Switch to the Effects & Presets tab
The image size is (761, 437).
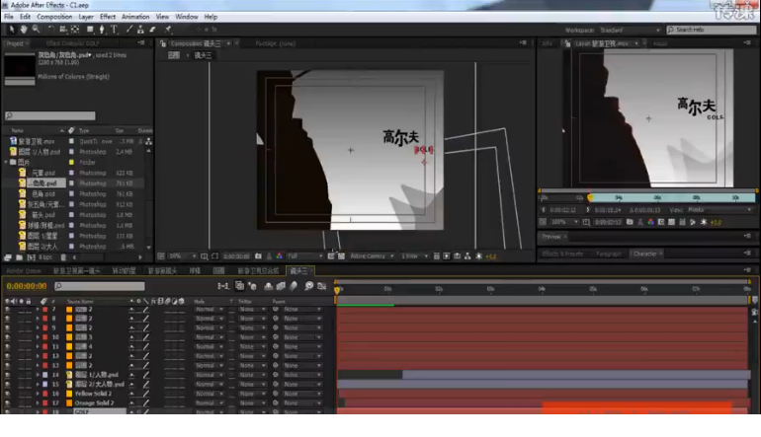click(562, 254)
